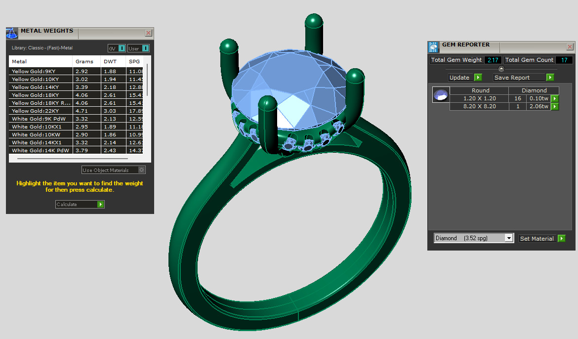Click the 3.03 DWT value
Viewport: 578px width, 339px height.
(x=110, y=111)
